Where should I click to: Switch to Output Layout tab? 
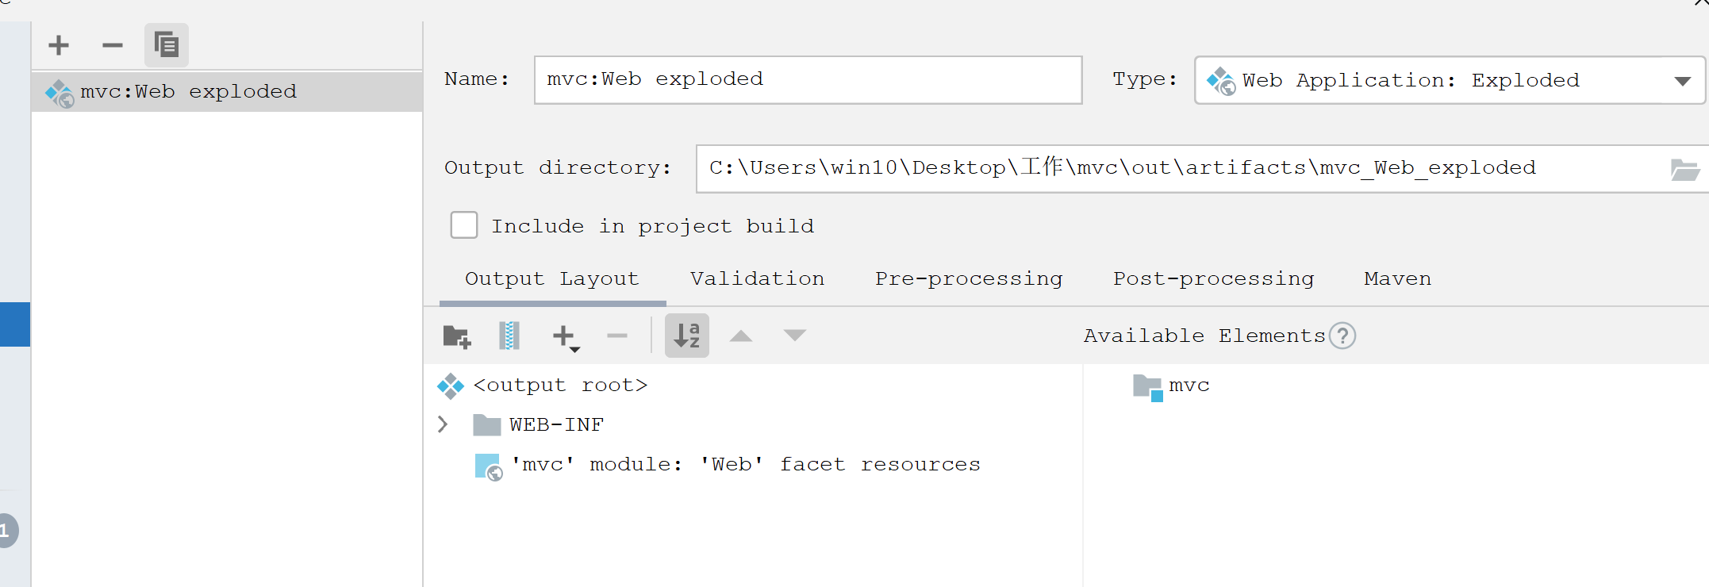coord(552,279)
